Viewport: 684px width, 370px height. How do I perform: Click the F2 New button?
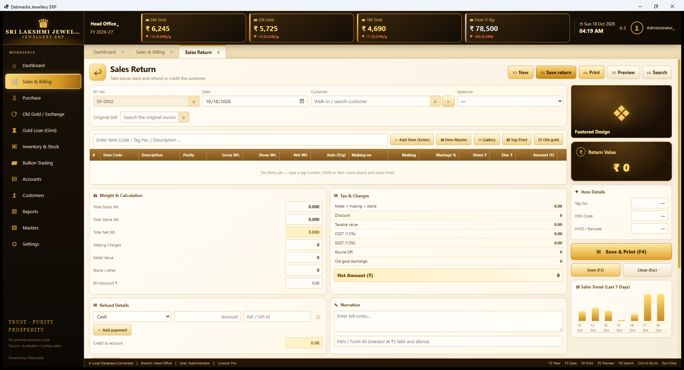click(x=520, y=72)
